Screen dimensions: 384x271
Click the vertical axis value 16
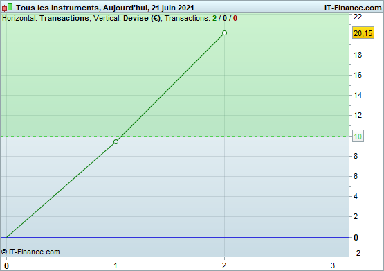click(x=358, y=75)
